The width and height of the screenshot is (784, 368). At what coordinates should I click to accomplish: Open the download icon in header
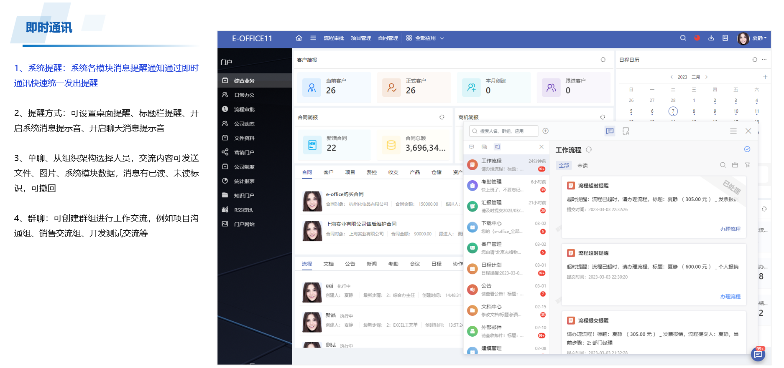[x=711, y=38]
